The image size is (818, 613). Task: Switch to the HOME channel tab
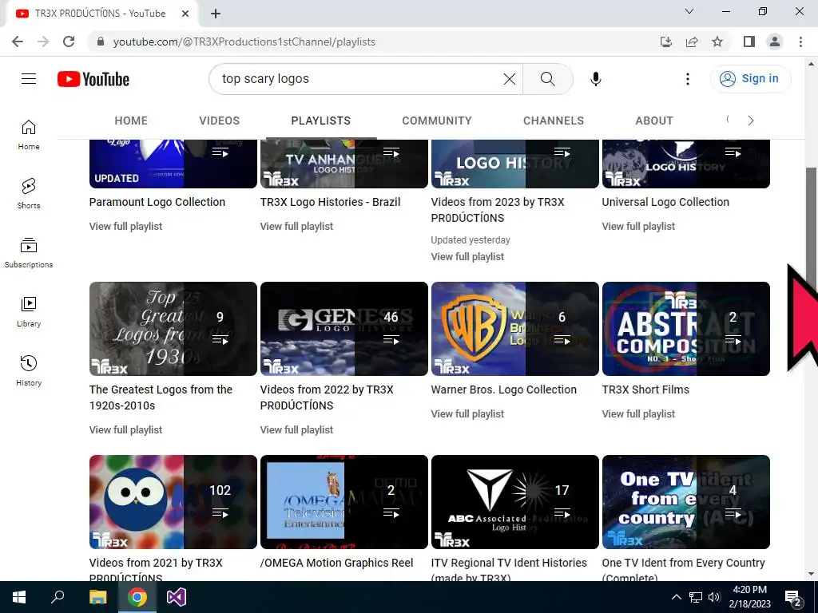[x=131, y=121]
